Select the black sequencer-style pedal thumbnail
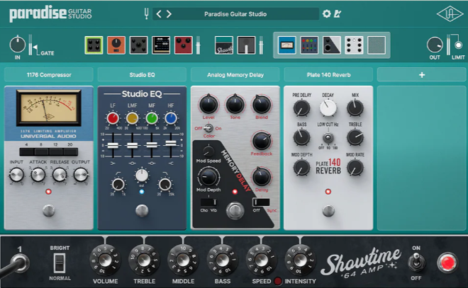The image size is (468, 288). click(x=161, y=45)
